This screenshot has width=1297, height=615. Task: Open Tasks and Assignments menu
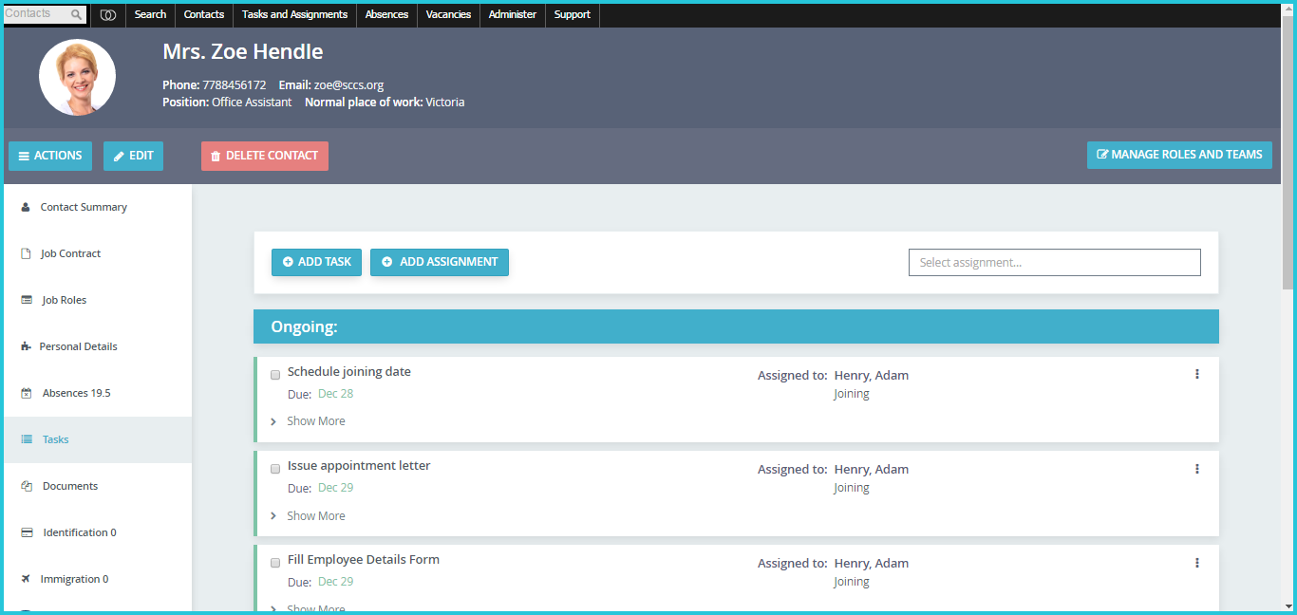coord(294,14)
